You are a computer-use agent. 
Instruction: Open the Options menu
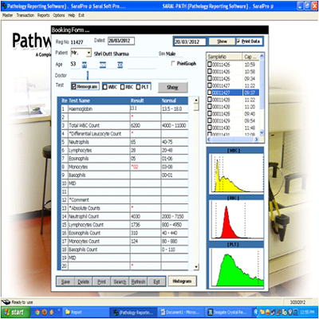point(59,15)
